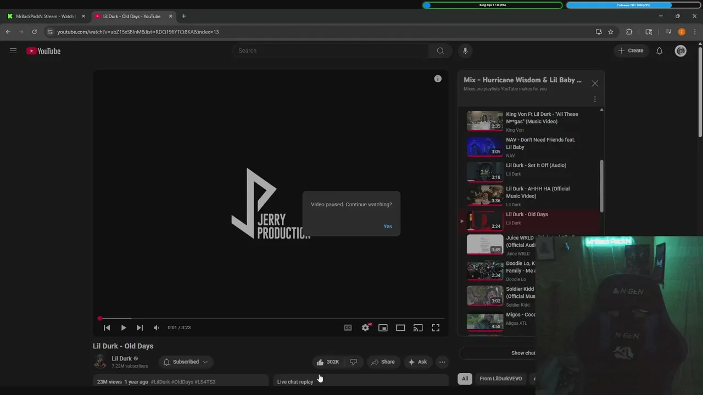Click the browser address bar URL
The width and height of the screenshot is (703, 395).
coord(138,32)
